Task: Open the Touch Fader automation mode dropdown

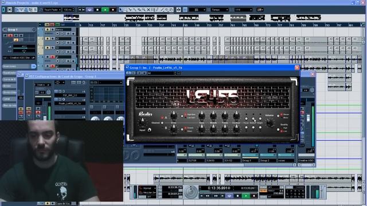Action: (52, 10)
